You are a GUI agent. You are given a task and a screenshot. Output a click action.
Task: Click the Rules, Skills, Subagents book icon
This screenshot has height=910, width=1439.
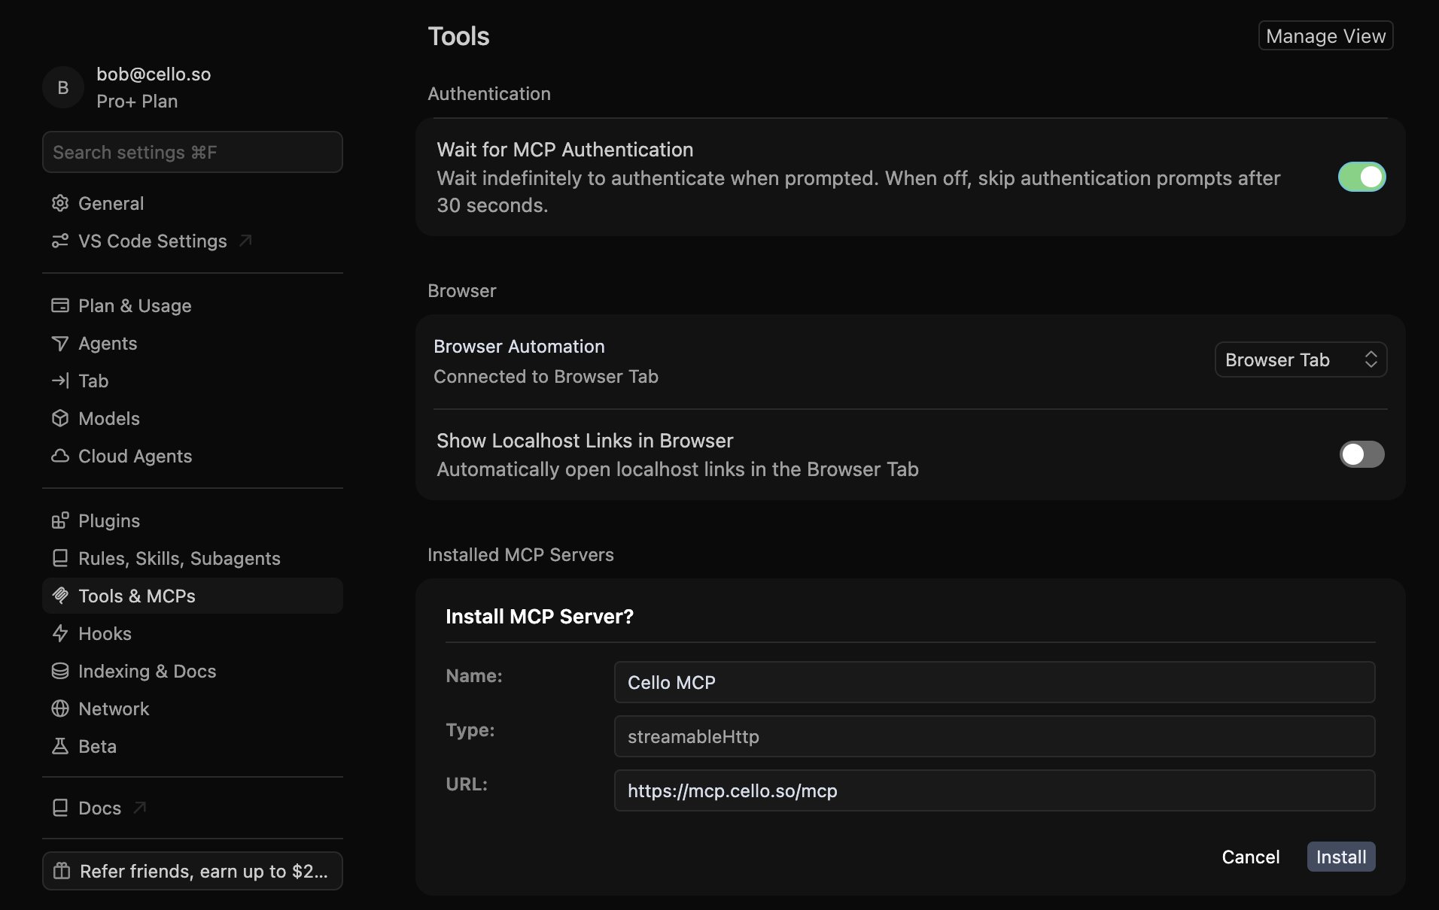tap(60, 558)
